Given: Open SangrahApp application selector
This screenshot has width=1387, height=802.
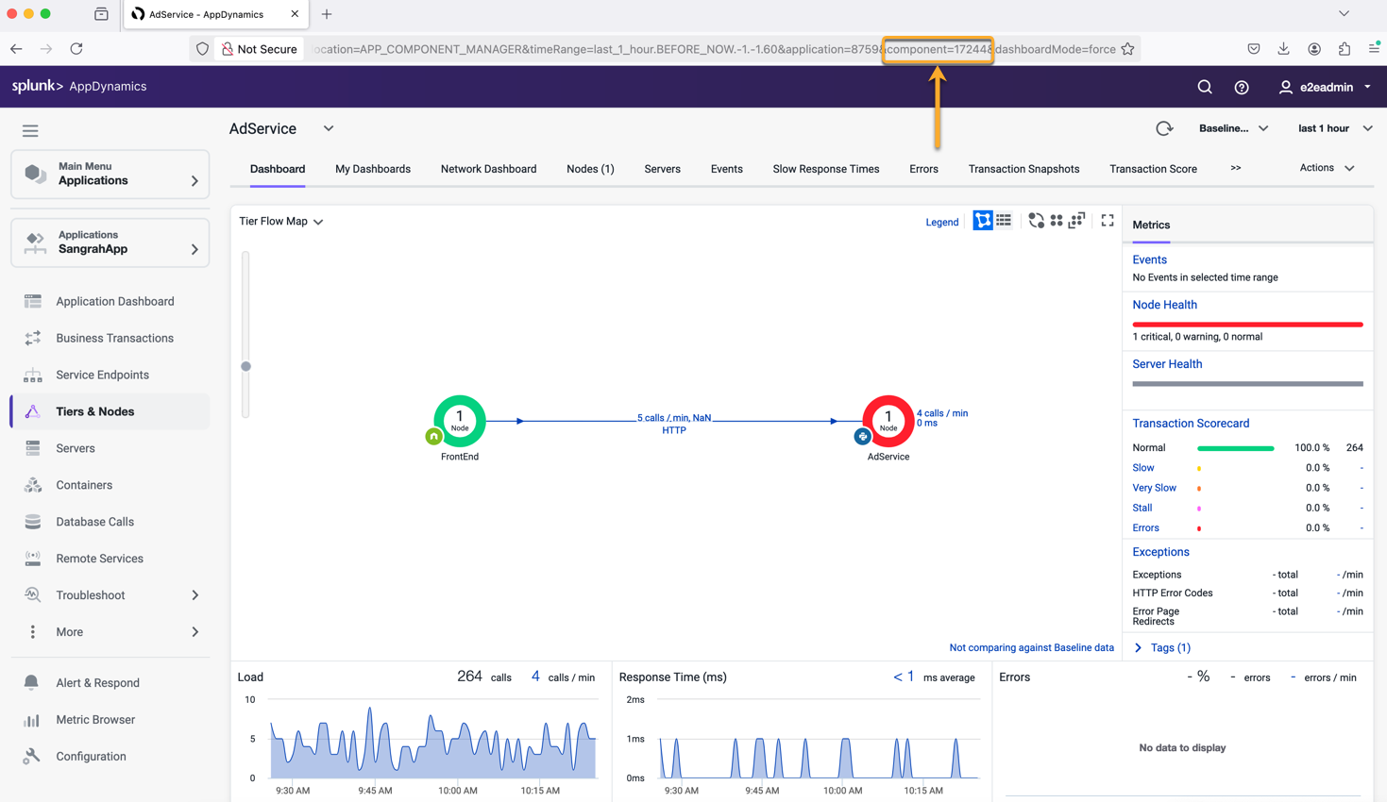Looking at the screenshot, I should pos(110,242).
